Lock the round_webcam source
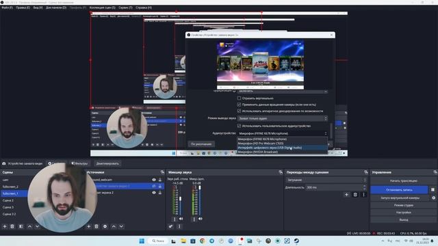Image resolution: width=438 pixels, height=246 pixels. click(x=160, y=180)
